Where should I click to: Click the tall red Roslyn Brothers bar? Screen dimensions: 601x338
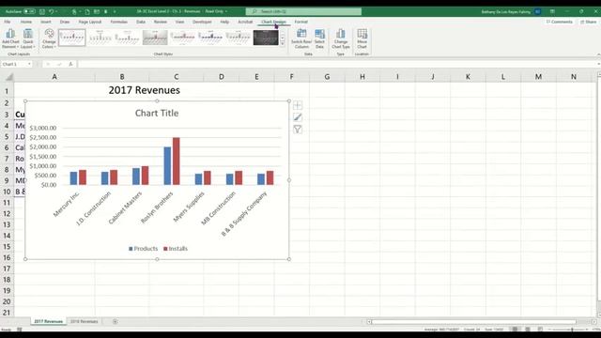[176, 161]
